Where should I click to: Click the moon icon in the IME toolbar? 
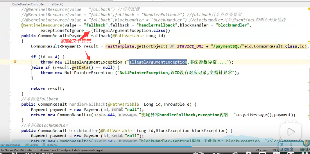coord(281,149)
